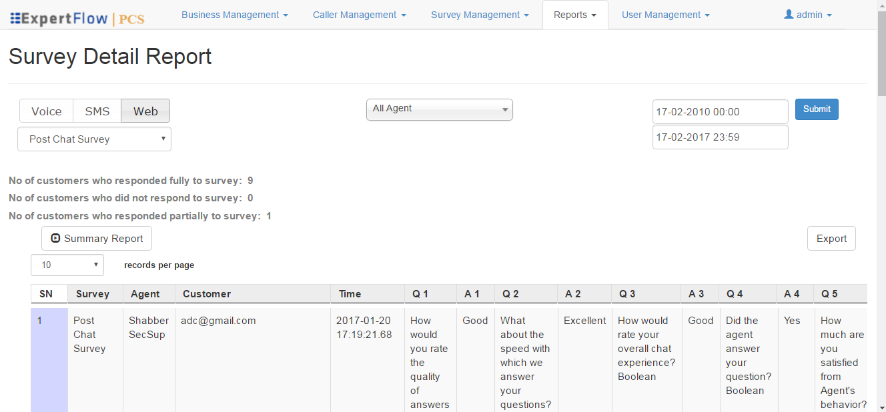Click the ExpertFlow logo icon
Viewport: 886px width, 412px height.
pos(17,17)
